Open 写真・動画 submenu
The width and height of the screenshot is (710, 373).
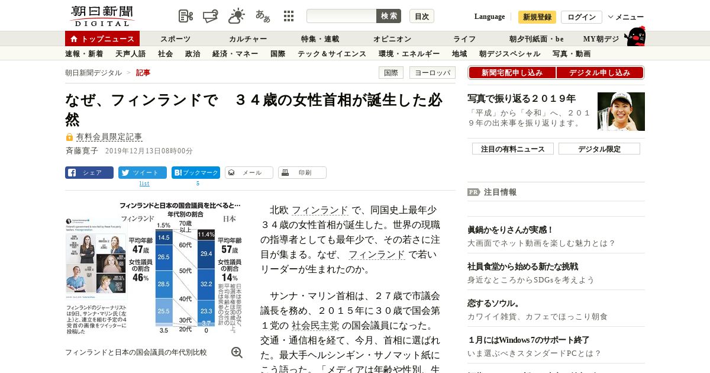pos(572,54)
